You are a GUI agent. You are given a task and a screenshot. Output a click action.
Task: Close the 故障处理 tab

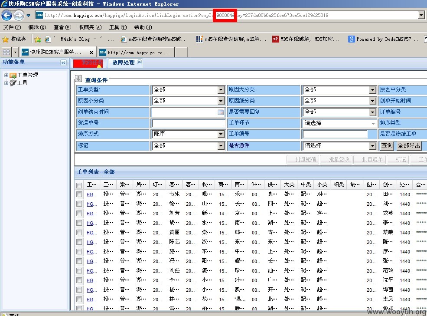pyautogui.click(x=139, y=62)
